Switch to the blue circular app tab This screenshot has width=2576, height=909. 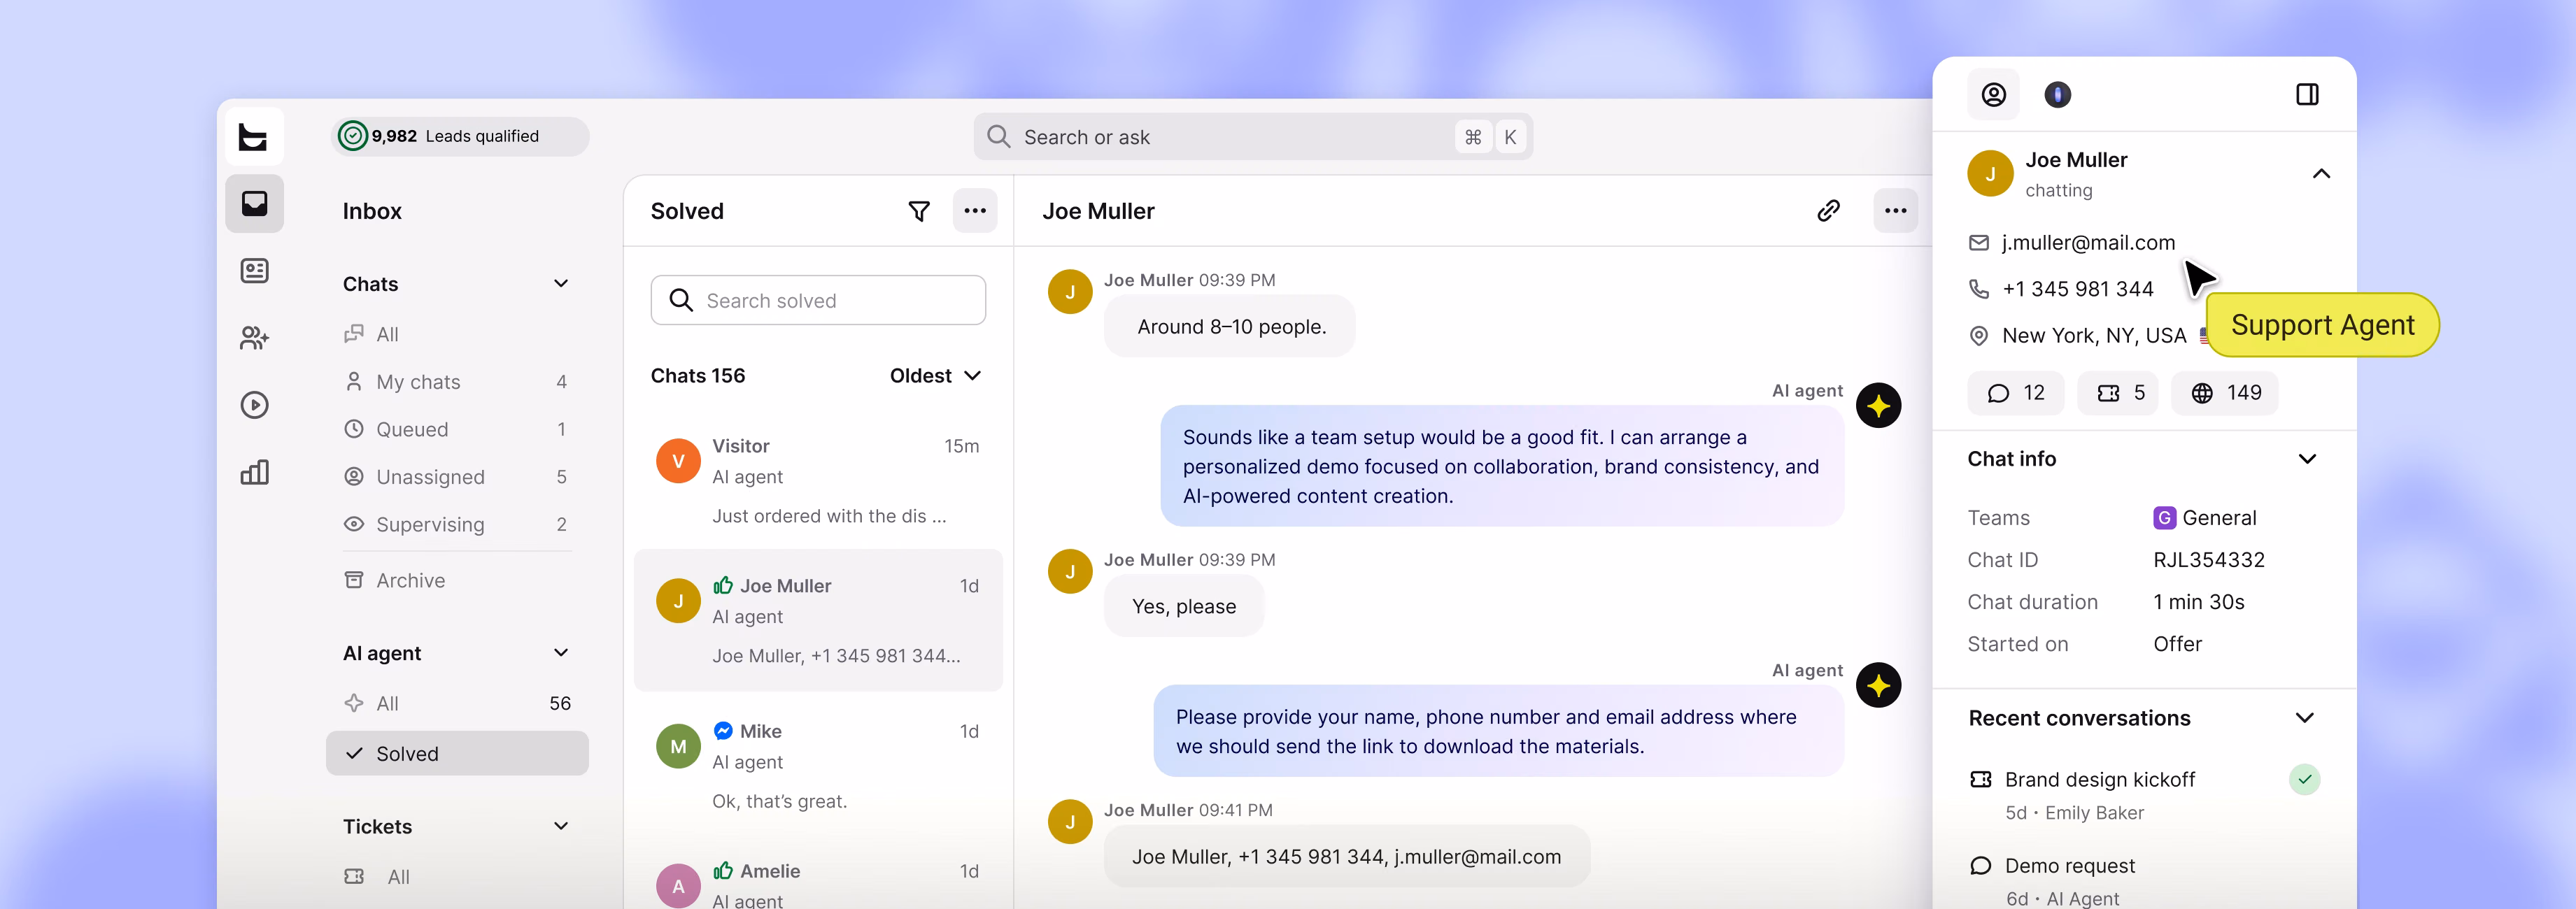(2057, 95)
